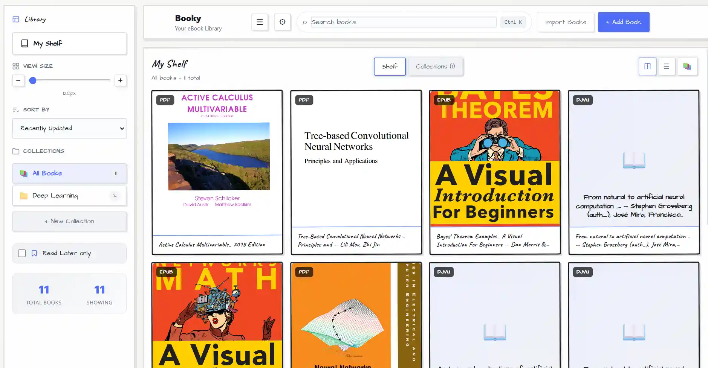Click the SHOWING count

99,289
